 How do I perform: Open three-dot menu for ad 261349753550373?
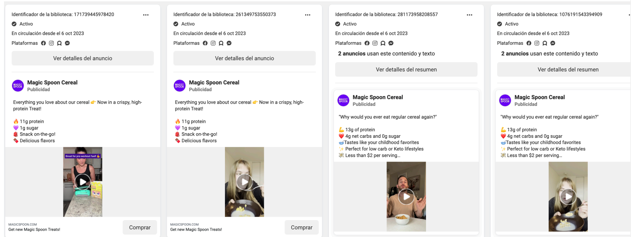click(x=308, y=15)
